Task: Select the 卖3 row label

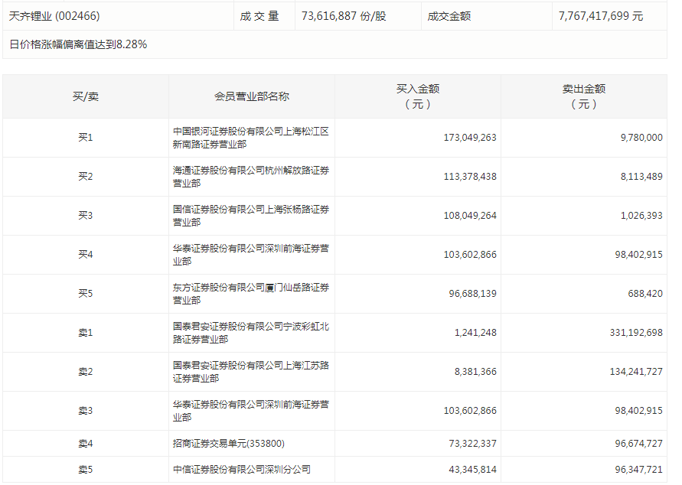Action: (x=86, y=411)
